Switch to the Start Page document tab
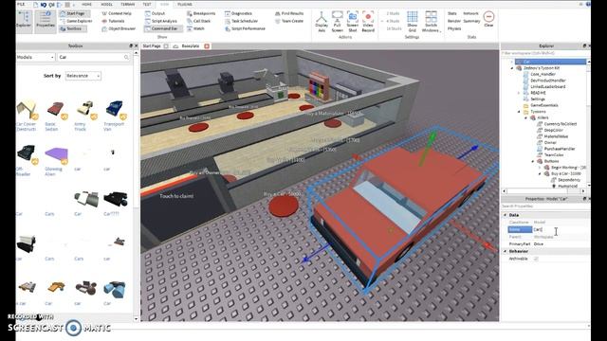The width and height of the screenshot is (607, 341). pyautogui.click(x=152, y=46)
